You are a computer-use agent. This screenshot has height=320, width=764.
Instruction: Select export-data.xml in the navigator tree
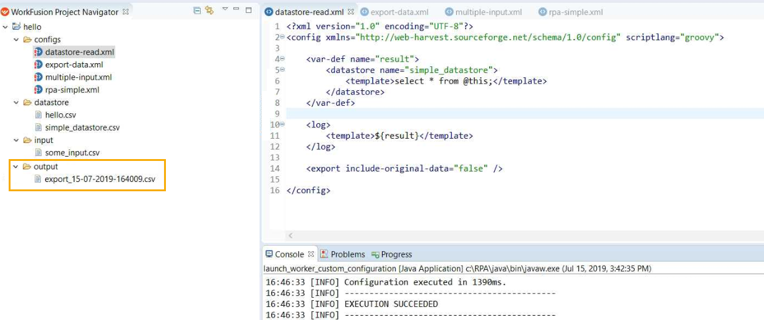coord(74,64)
